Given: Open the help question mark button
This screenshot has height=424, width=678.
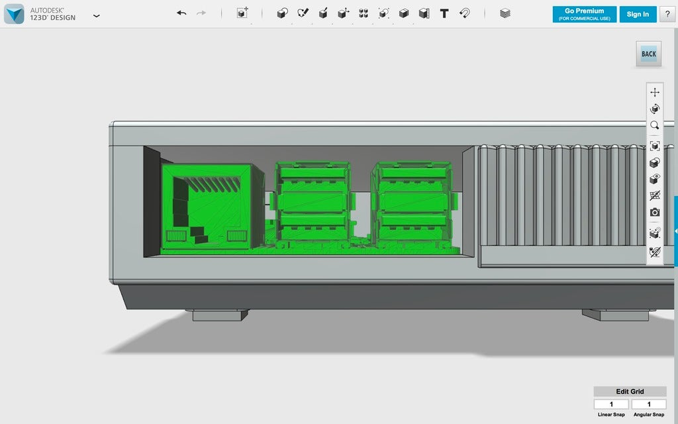Looking at the screenshot, I should (x=667, y=15).
